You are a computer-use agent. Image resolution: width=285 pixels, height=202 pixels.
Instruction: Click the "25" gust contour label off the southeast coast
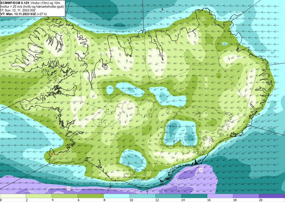pyautogui.click(x=201, y=170)
